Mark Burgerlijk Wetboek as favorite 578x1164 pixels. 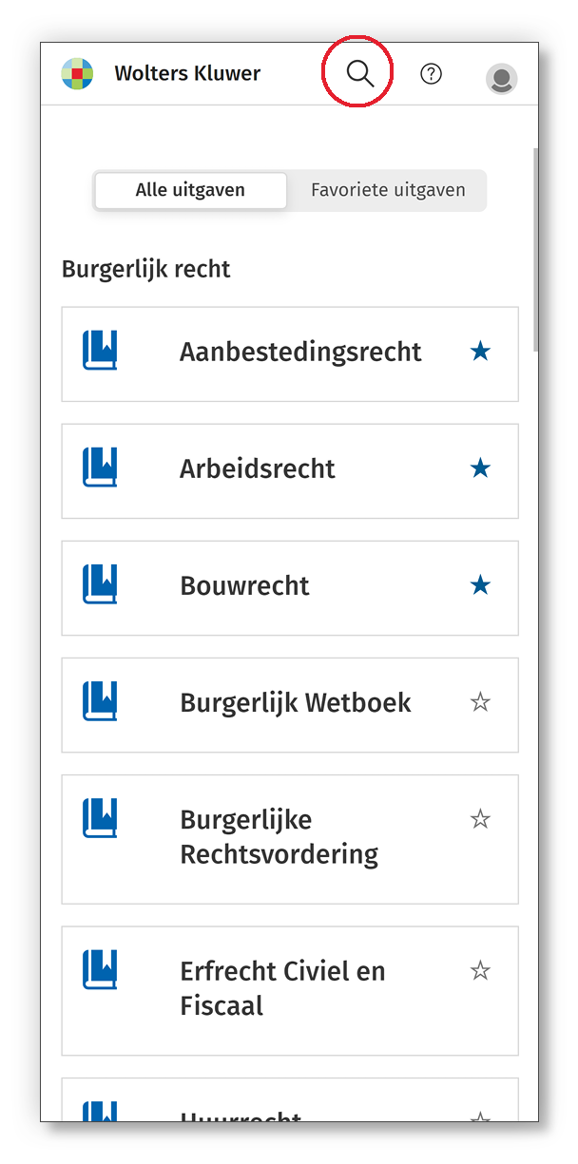pyautogui.click(x=481, y=702)
